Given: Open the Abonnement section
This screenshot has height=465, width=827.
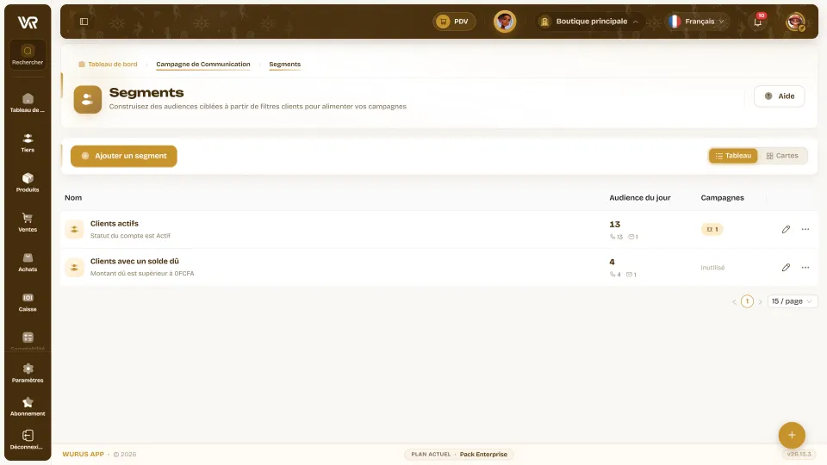Looking at the screenshot, I should coord(28,406).
